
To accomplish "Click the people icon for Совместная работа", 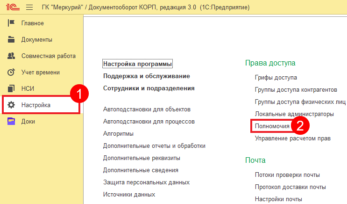I will (x=12, y=56).
